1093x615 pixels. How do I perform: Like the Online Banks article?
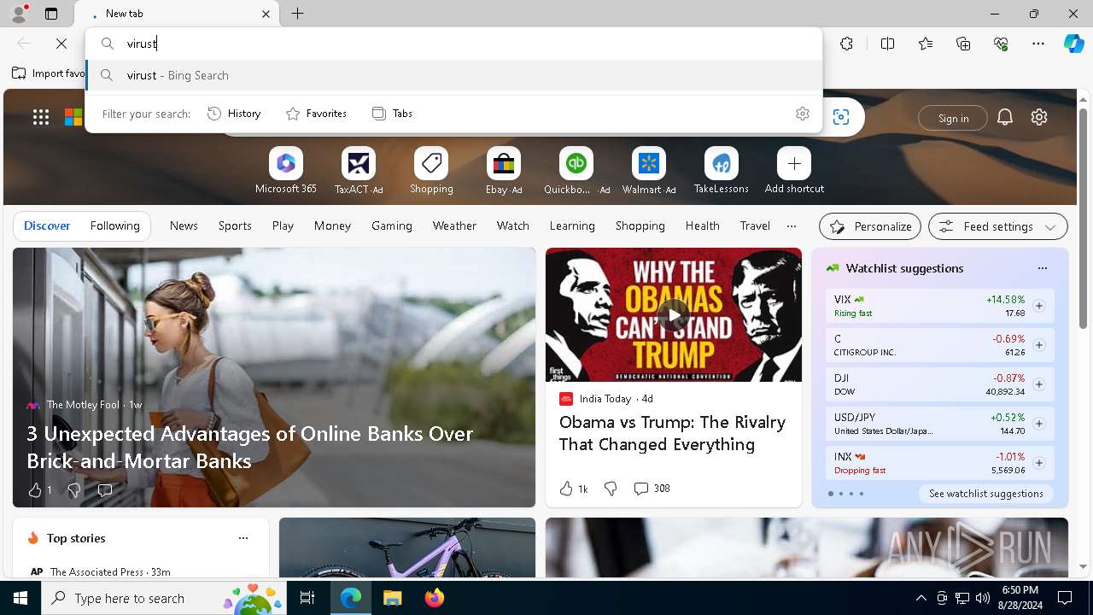tap(39, 490)
